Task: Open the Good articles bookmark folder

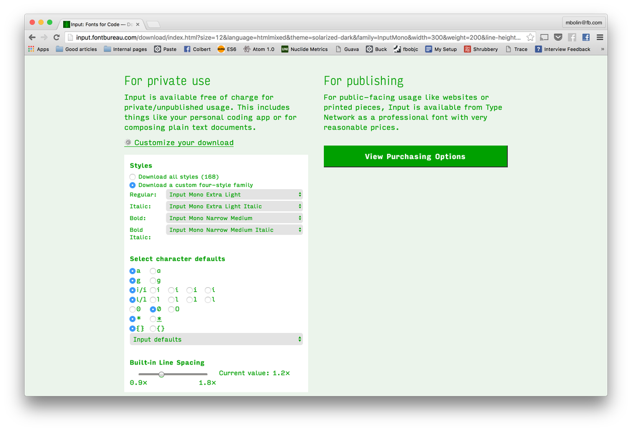Action: pyautogui.click(x=76, y=49)
